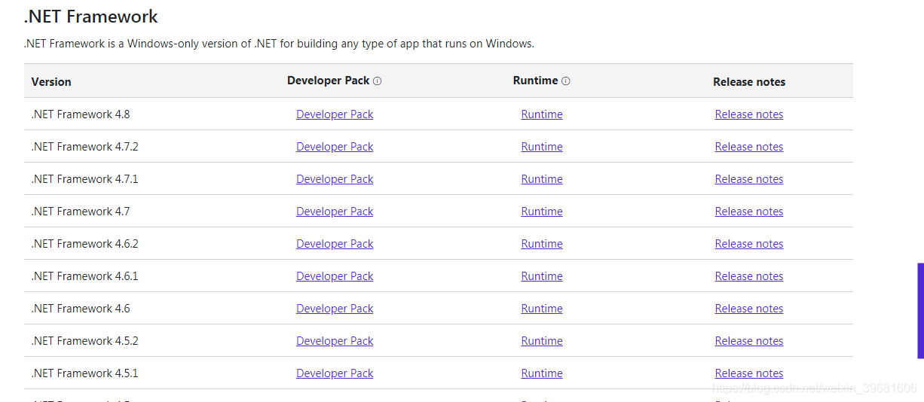View Release notes for .NET Framework 4.8
The image size is (924, 402).
749,114
